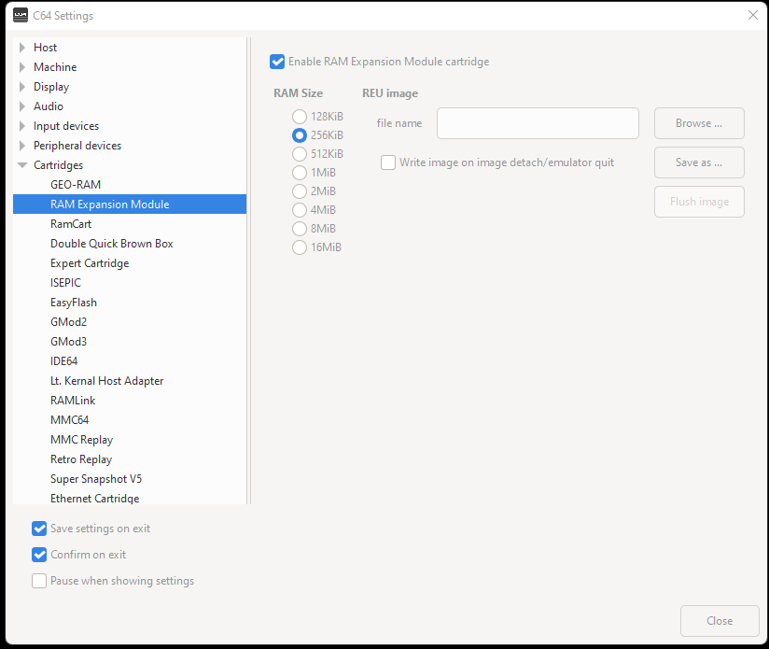Click the Save as ... button

699,162
